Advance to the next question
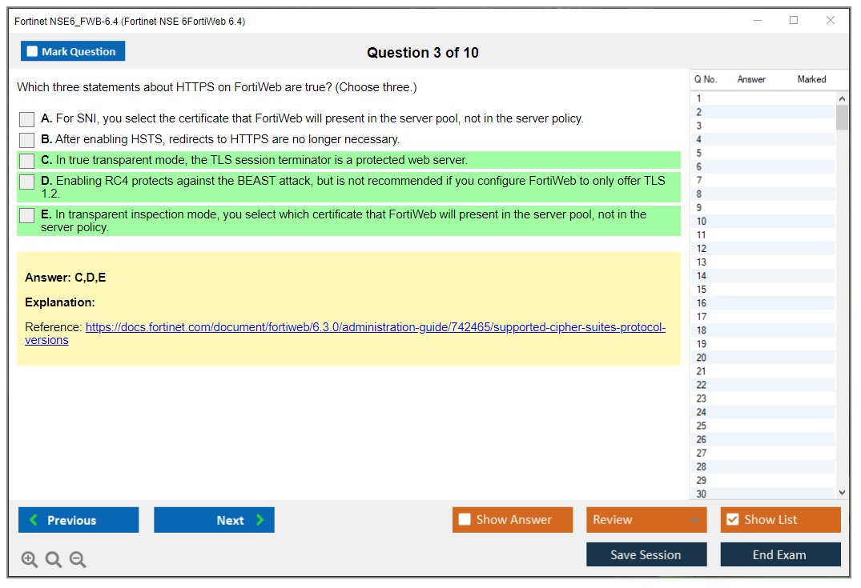 [x=214, y=520]
